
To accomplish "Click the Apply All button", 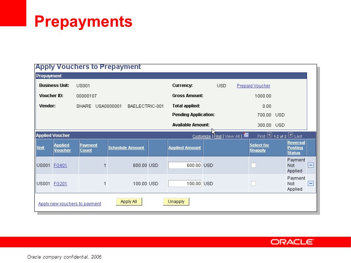I will point(129,202).
